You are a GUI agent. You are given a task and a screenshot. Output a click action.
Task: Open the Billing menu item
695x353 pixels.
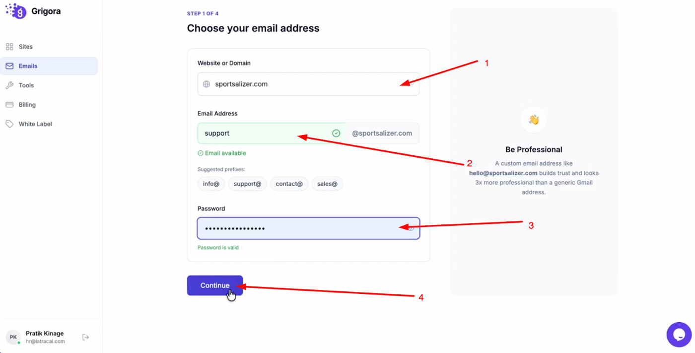27,105
